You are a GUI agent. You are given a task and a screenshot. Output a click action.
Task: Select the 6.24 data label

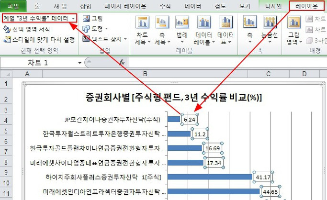click(x=190, y=119)
